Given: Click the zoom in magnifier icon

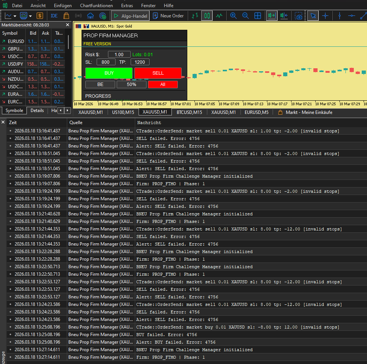Looking at the screenshot, I should [233, 16].
